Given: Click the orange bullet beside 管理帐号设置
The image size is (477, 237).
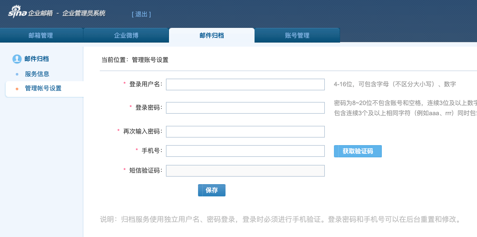Looking at the screenshot, I should click(17, 89).
